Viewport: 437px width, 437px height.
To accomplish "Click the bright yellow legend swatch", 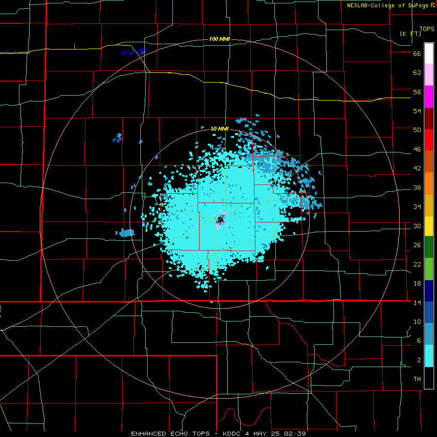I will click(x=429, y=226).
